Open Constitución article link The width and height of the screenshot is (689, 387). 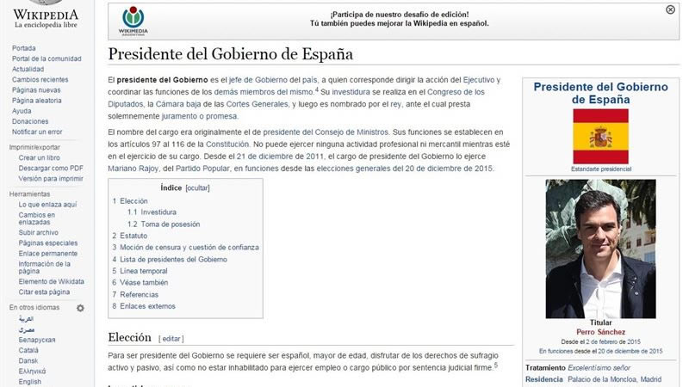point(227,144)
